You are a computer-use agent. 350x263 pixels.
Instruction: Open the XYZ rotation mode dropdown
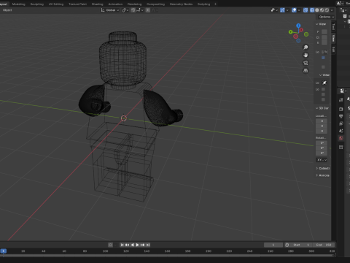[x=322, y=160]
